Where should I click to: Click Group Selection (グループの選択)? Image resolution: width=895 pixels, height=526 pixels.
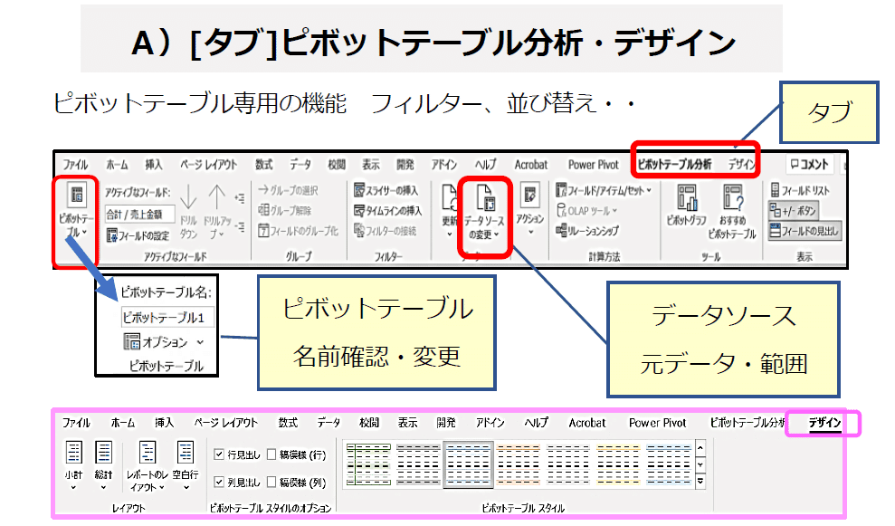pyautogui.click(x=288, y=189)
